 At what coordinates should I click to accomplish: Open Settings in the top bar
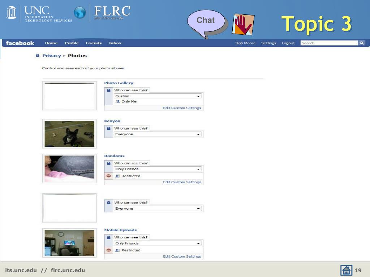pos(268,43)
